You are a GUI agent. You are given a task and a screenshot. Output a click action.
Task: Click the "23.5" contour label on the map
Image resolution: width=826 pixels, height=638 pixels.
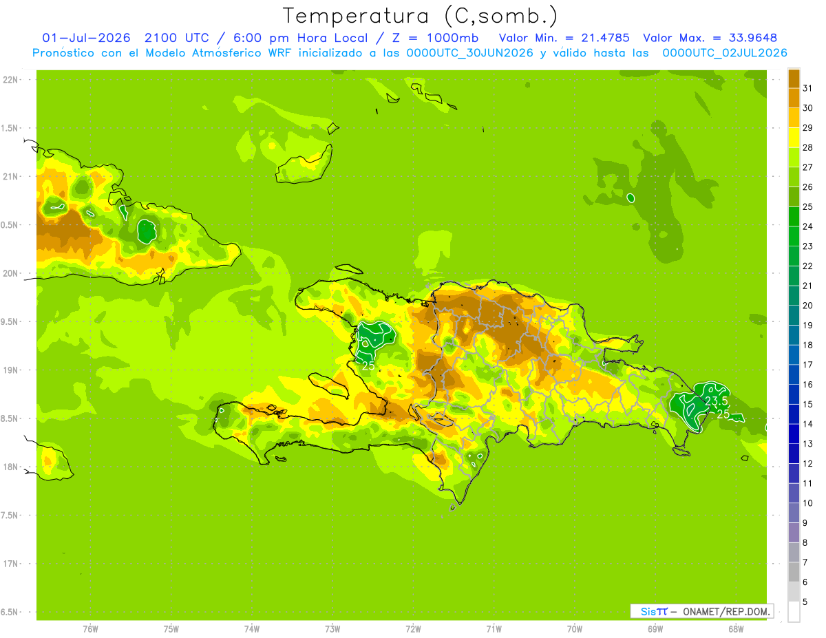[x=716, y=401]
